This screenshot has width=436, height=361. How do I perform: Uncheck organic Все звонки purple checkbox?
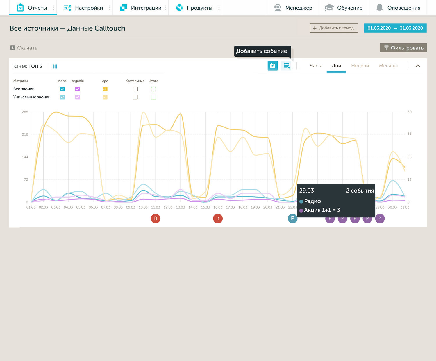(78, 89)
